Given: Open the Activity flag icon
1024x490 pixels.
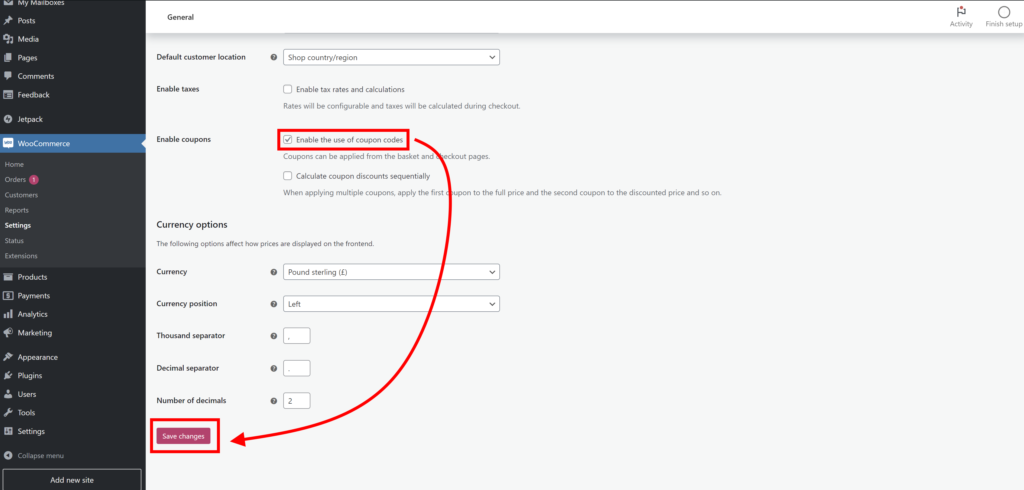Looking at the screenshot, I should pyautogui.click(x=961, y=12).
